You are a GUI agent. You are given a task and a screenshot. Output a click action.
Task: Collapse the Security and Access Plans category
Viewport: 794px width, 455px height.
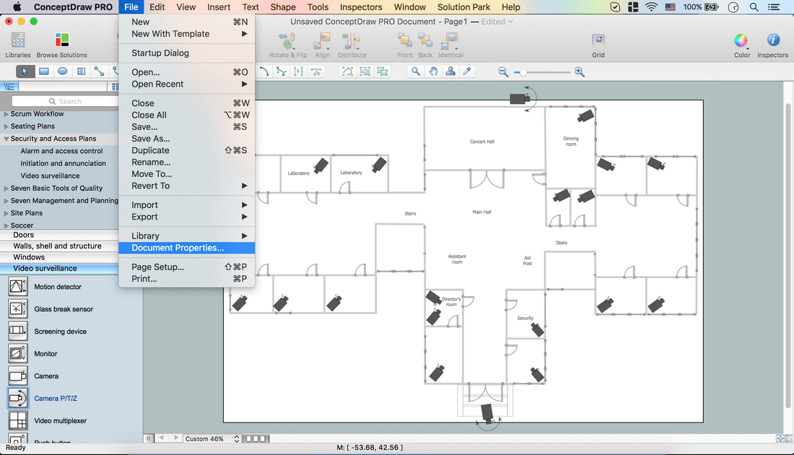[6, 139]
